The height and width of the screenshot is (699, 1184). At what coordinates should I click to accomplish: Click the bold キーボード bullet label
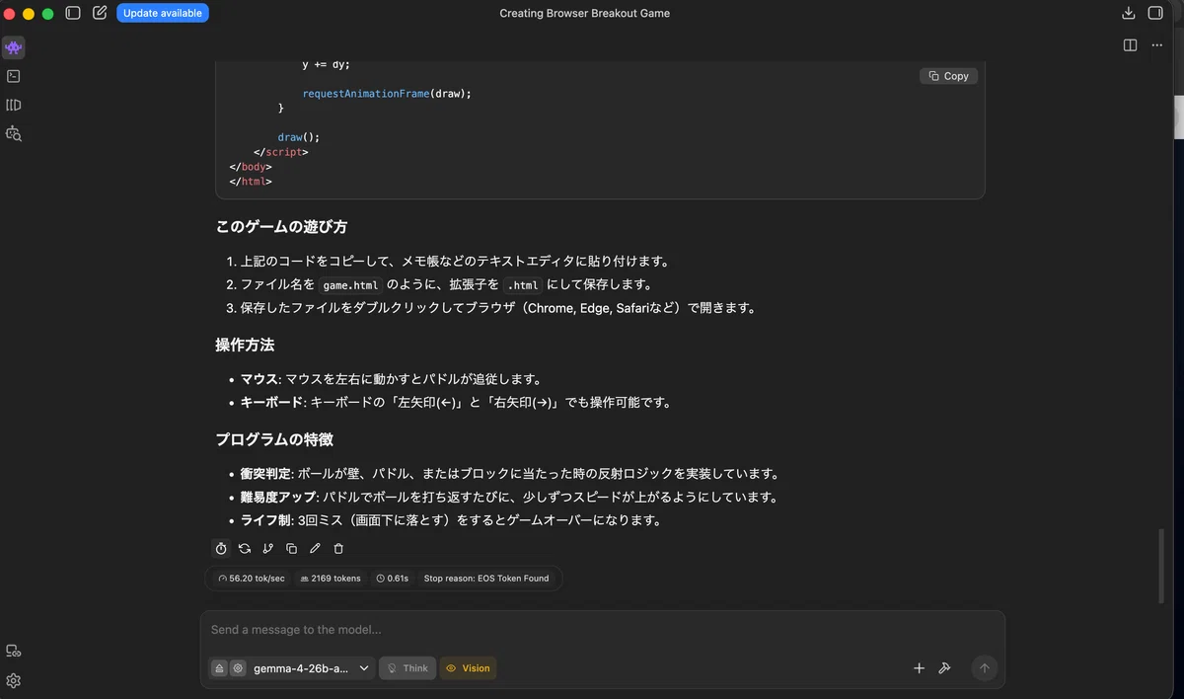point(271,403)
